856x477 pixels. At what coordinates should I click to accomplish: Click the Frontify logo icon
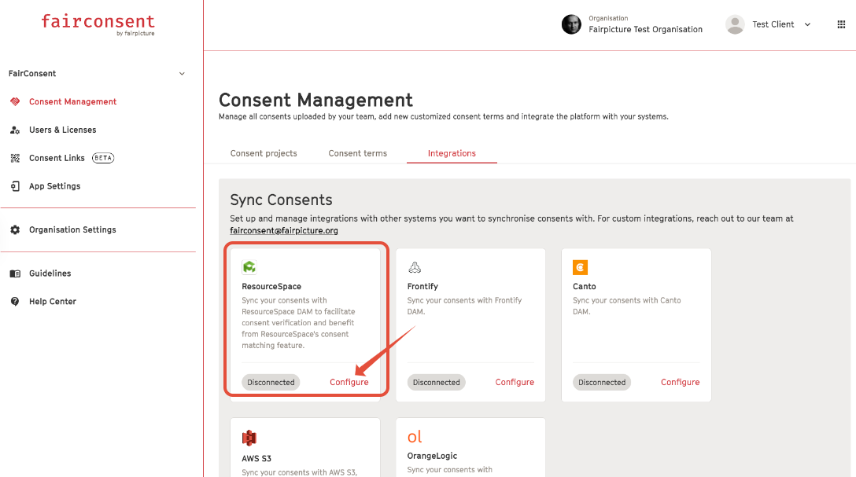point(415,267)
